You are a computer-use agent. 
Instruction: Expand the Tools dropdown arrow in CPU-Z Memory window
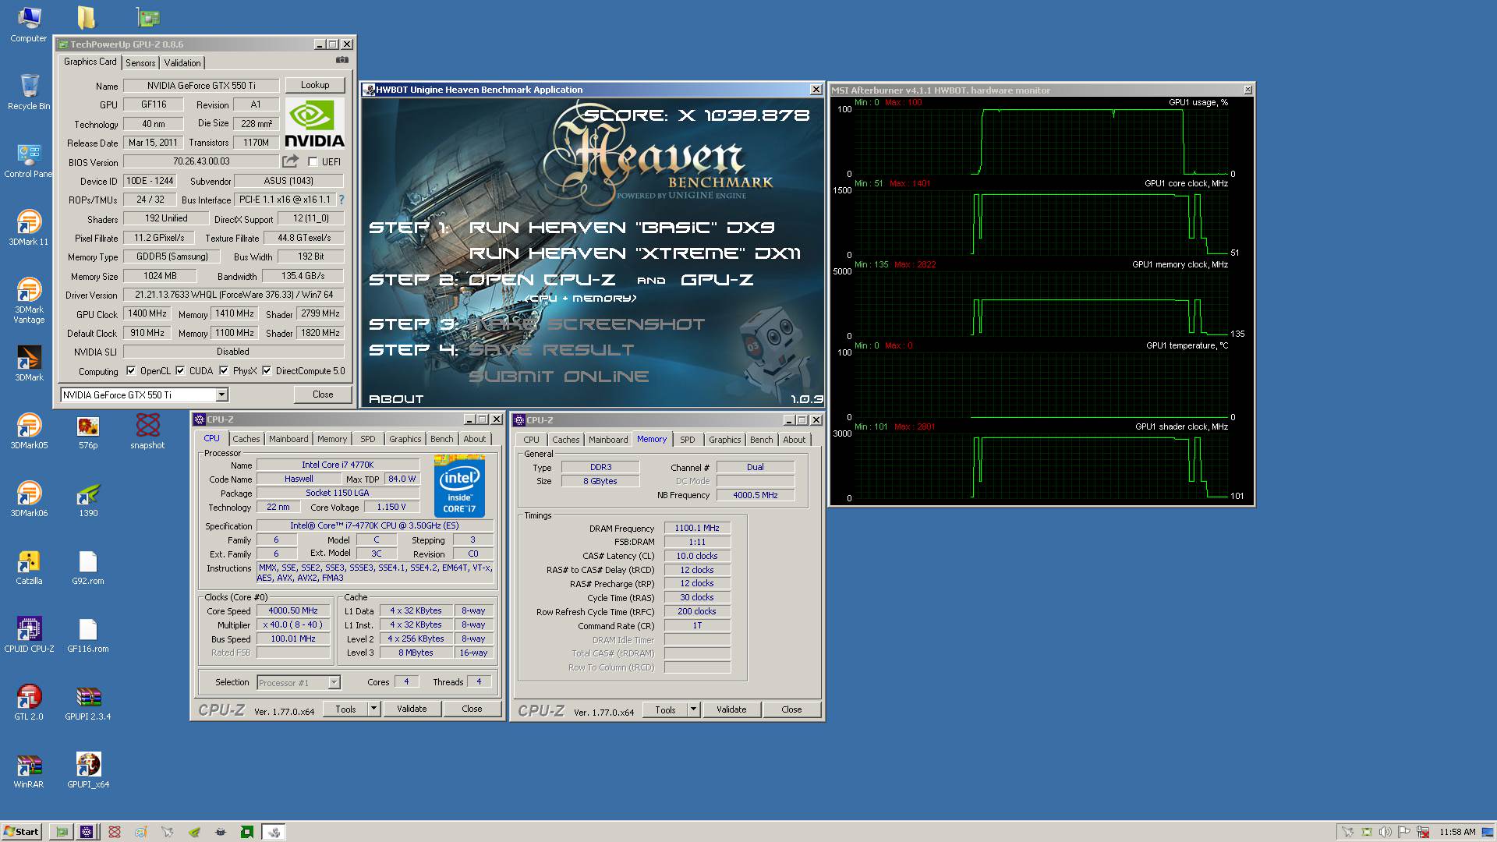[x=693, y=709]
